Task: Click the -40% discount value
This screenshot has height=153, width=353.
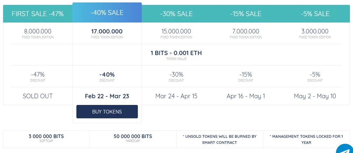Action: [x=107, y=75]
